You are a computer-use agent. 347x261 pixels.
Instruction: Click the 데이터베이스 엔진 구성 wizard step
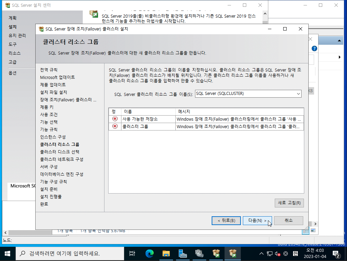click(62, 174)
